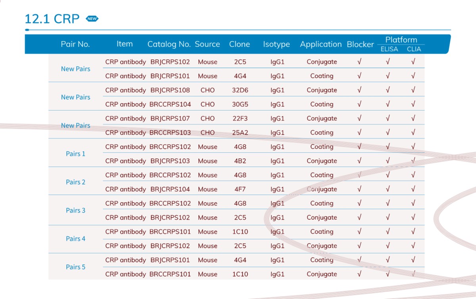Click the Blocker checkmark in the BRJCRPS108 row
Viewport: 476px width, 299px height.
pos(359,90)
